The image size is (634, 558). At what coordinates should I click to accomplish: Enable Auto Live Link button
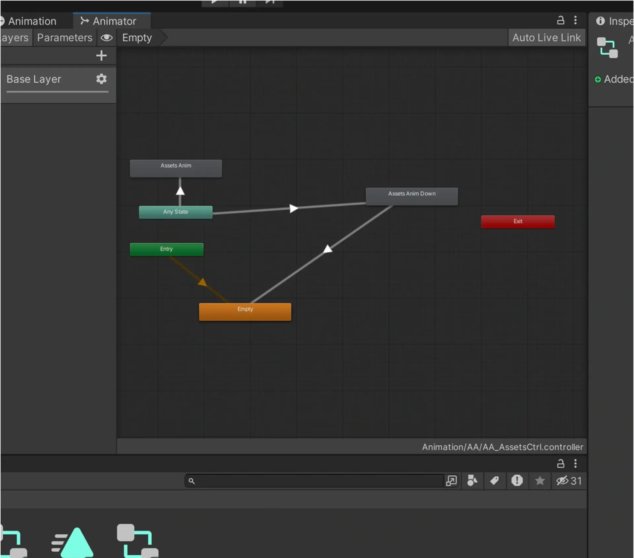click(546, 38)
